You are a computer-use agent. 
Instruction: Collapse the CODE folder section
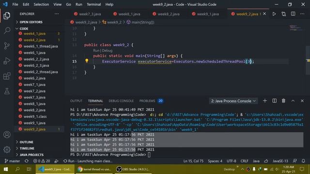[x=24, y=29]
